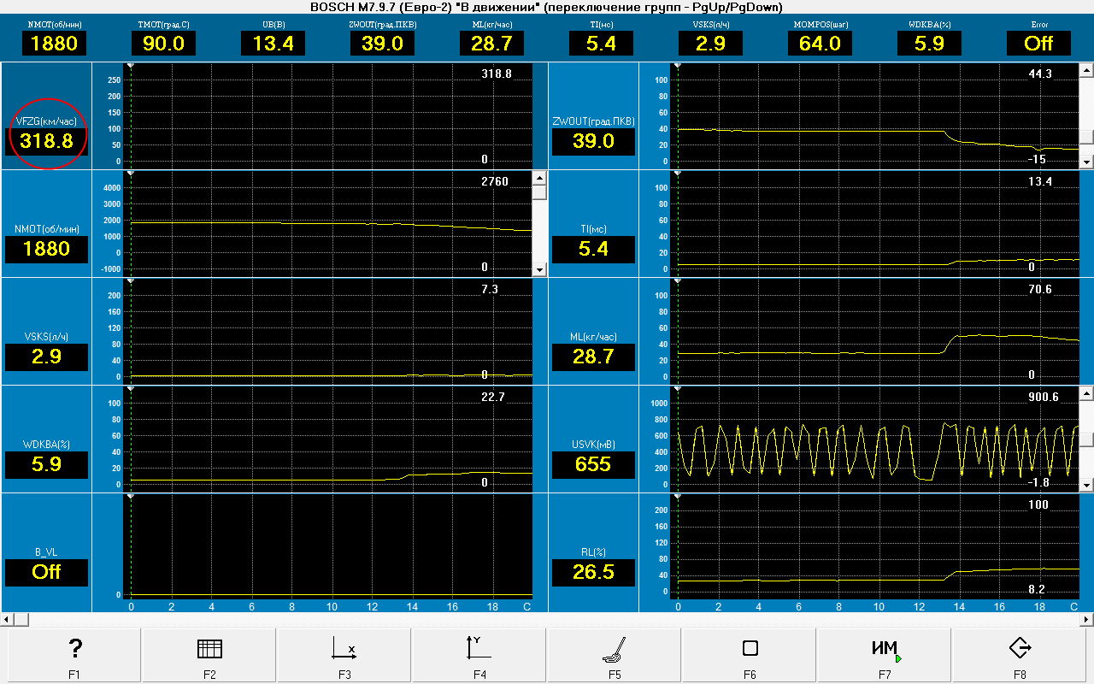Click the cursor marker atop the WDKBA graph

point(131,388)
